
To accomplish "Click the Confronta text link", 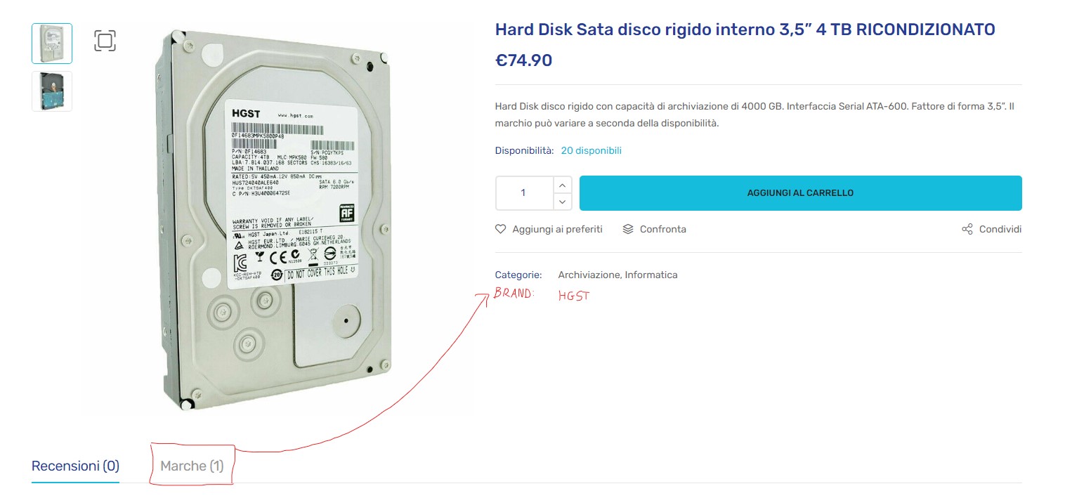I will coord(662,229).
